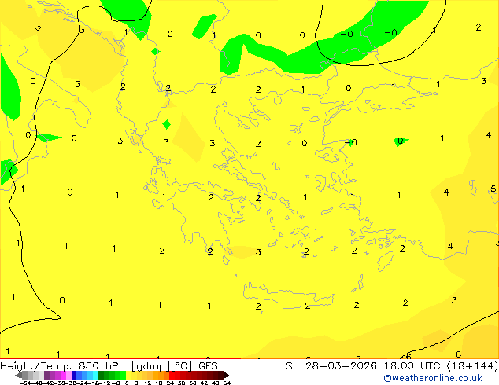Open the weatheronline.co.uk credit link
499x385 pixels.
pyautogui.click(x=433, y=378)
